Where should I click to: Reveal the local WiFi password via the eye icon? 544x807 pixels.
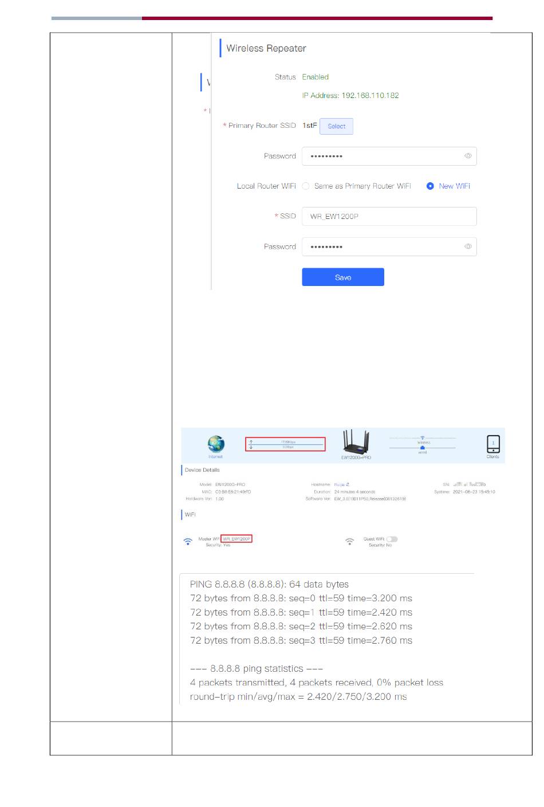click(468, 246)
